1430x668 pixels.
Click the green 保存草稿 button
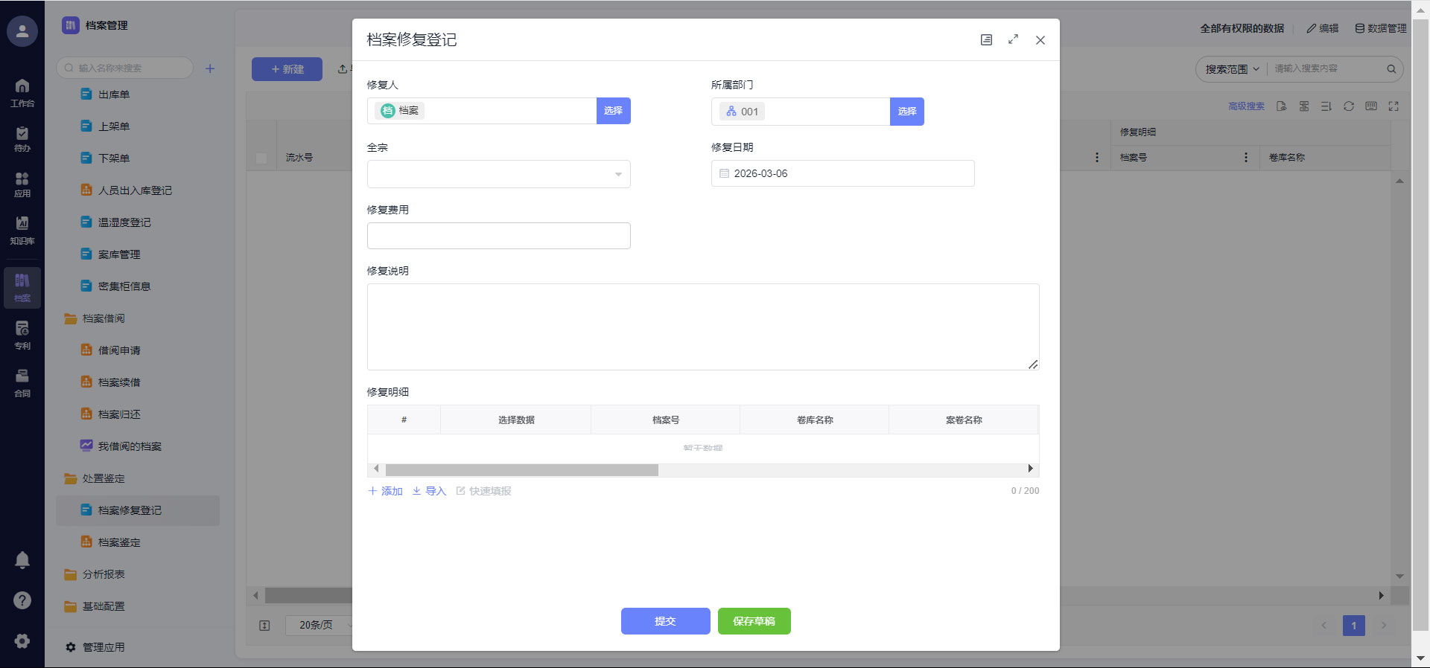pyautogui.click(x=754, y=621)
